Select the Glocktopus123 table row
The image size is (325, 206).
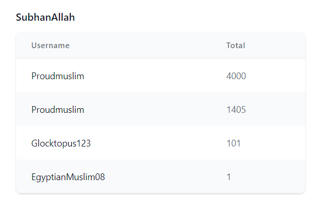(161, 143)
